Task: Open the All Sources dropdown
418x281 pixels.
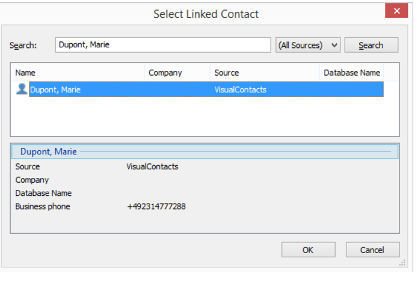Action: [x=308, y=45]
